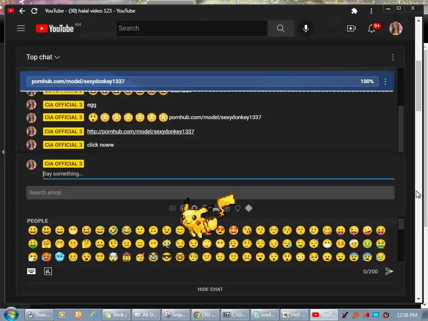Open the browser three-dot menu
The image size is (428, 321).
pos(371,11)
